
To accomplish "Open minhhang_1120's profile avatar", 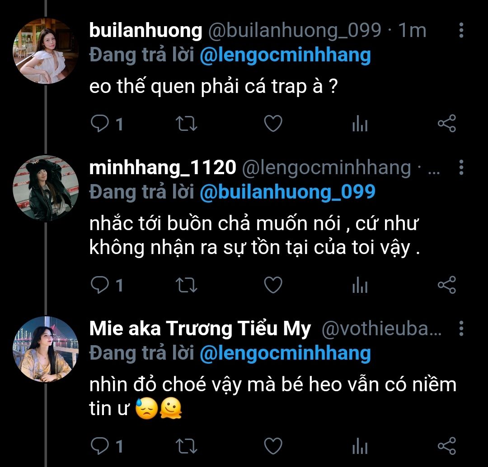I will tap(45, 188).
